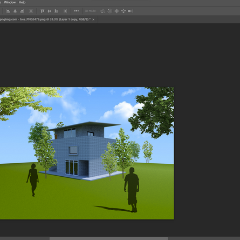Open the Window menu
The image size is (240, 240).
click(x=10, y=2)
